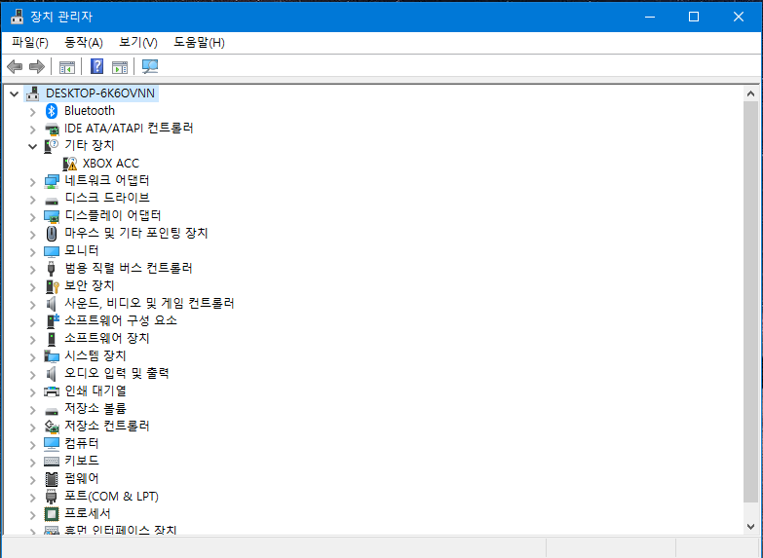Expand the 저장소 볼륨 category
The height and width of the screenshot is (558, 763).
32,410
